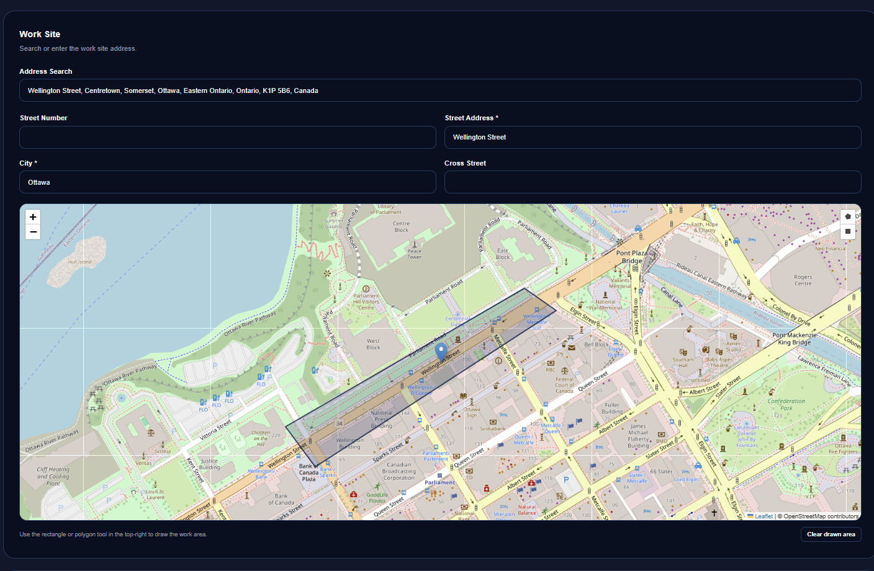Click the Mackenzie King Bridge label
The height and width of the screenshot is (571, 874).
pyautogui.click(x=795, y=339)
